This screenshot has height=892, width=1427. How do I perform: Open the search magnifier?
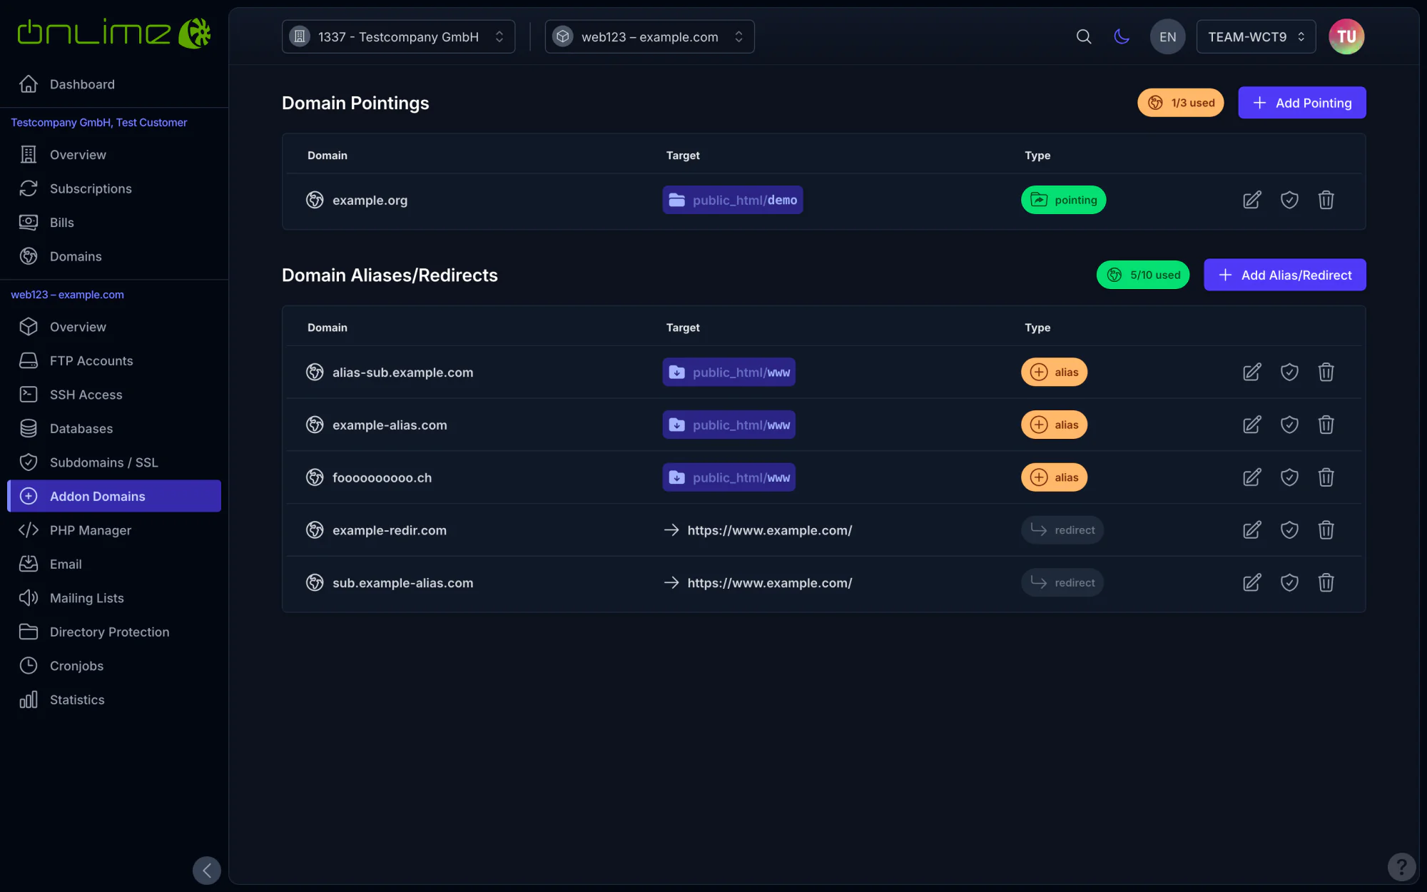click(1084, 36)
